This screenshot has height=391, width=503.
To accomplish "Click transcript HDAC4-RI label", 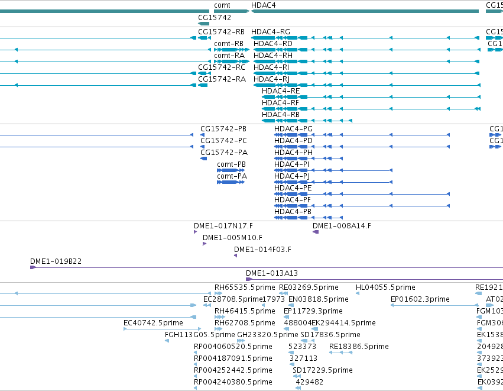I will [x=271, y=67].
